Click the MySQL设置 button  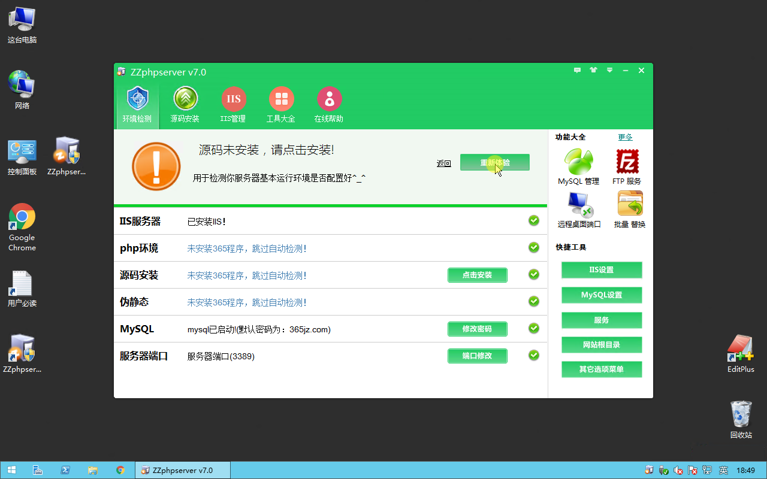pyautogui.click(x=602, y=295)
